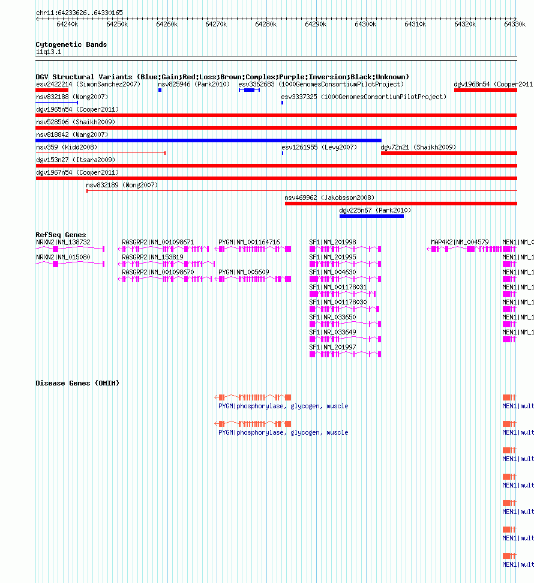The height and width of the screenshot is (583, 534).
Task: Click the NRXN2|NM_138732 gene label
Action: (x=63, y=243)
